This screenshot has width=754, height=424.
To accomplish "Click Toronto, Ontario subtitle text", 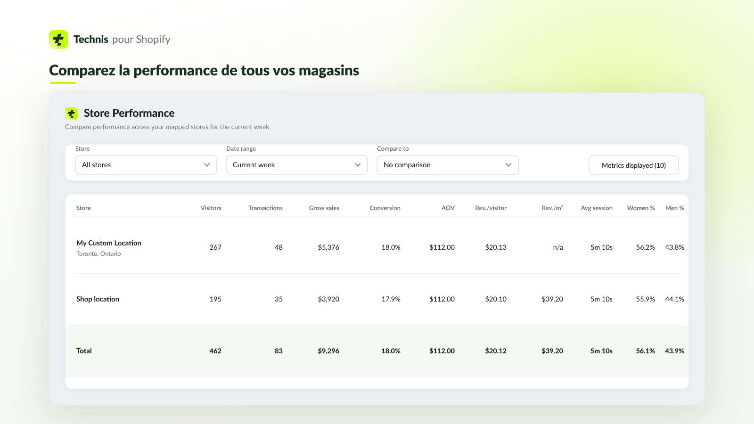I will click(x=98, y=253).
